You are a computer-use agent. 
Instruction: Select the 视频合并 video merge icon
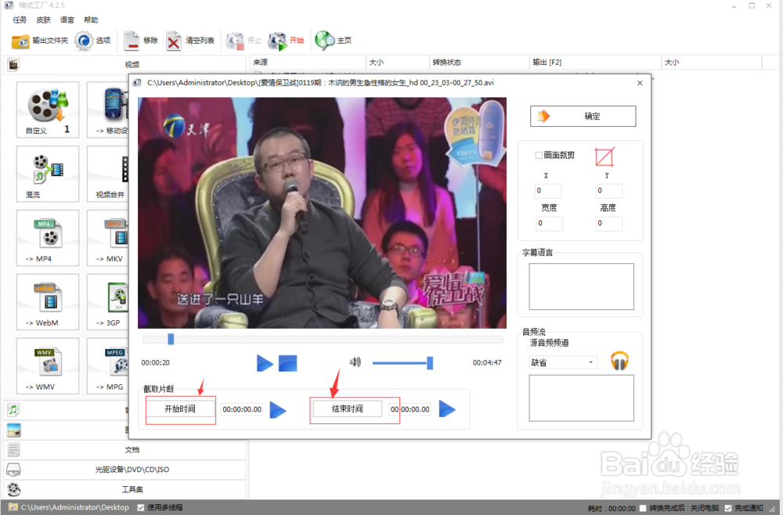tap(109, 173)
